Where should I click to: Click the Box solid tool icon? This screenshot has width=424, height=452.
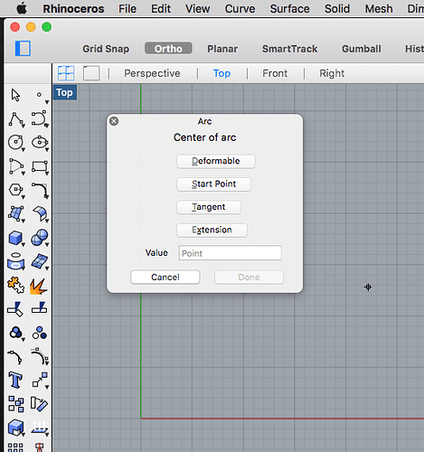(16, 238)
